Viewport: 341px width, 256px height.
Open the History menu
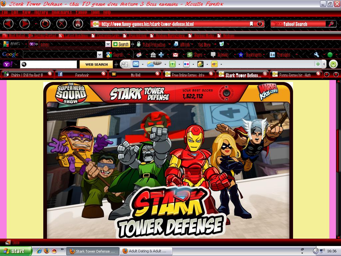click(41, 12)
